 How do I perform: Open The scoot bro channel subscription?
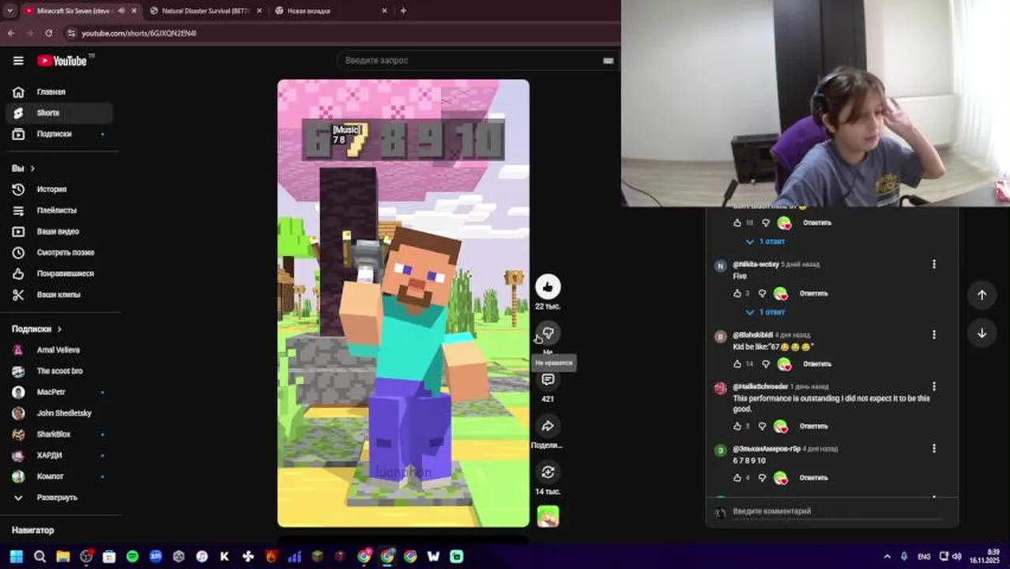coord(59,371)
